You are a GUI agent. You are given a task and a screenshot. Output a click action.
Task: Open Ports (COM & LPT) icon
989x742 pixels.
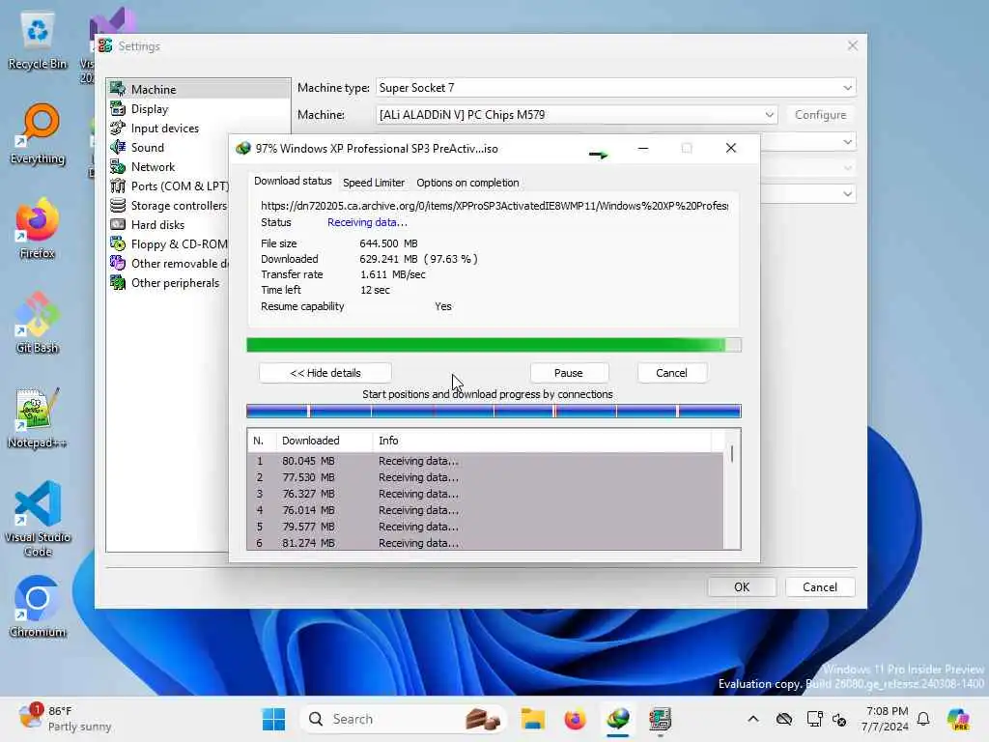118,186
